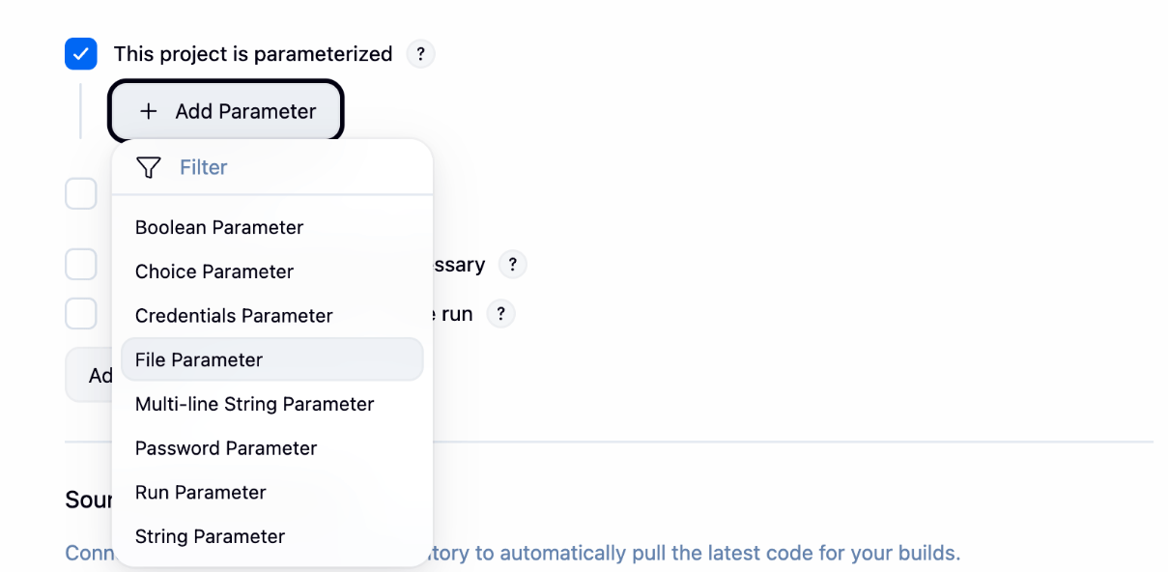Select the Run Parameter option
The image size is (1168, 572).
pyautogui.click(x=201, y=493)
